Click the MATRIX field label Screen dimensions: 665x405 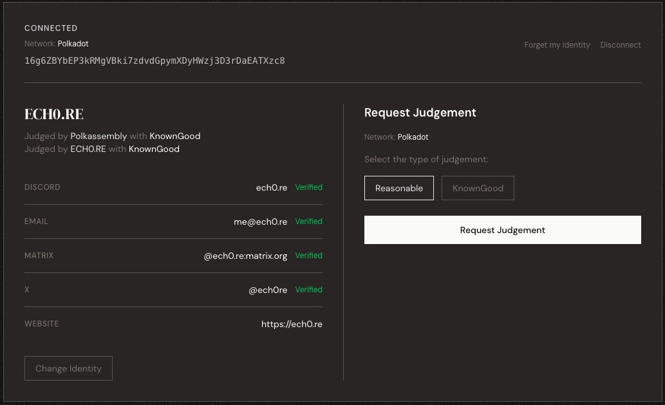coord(39,256)
